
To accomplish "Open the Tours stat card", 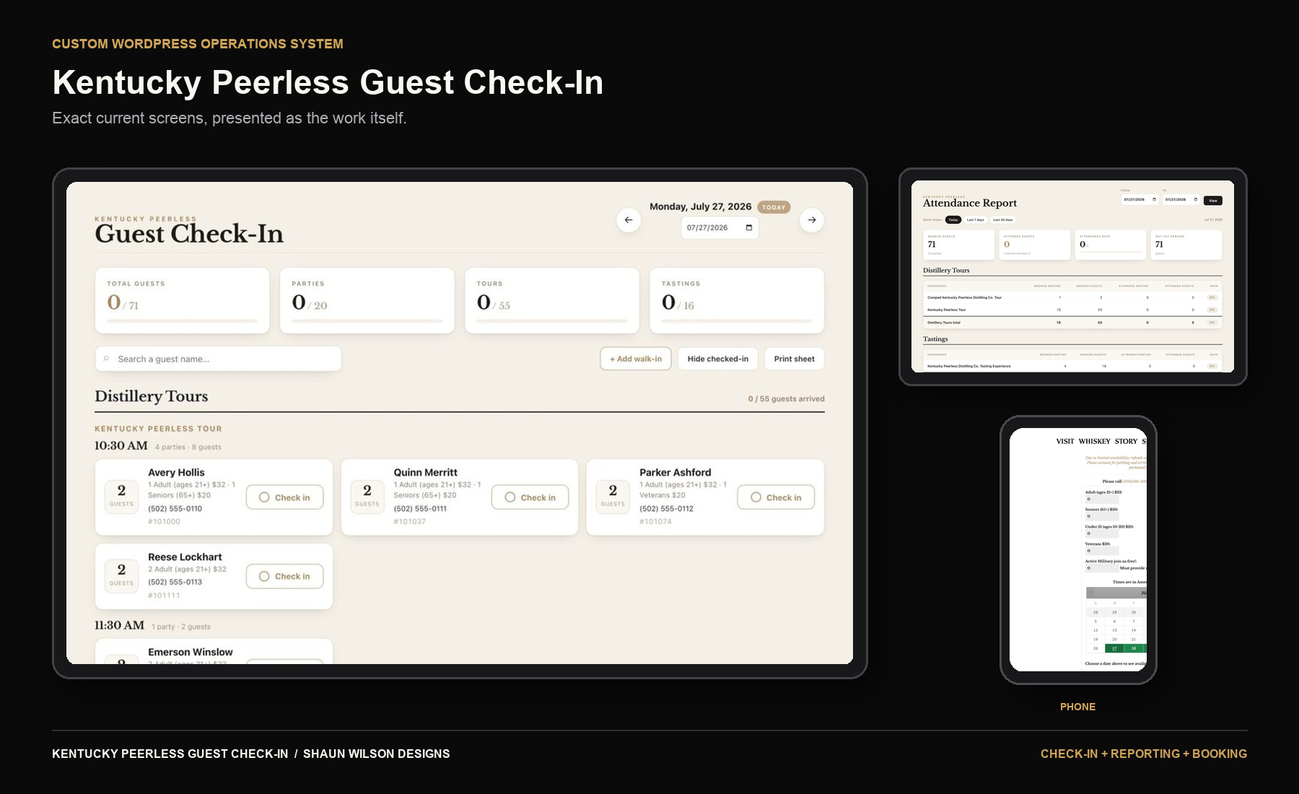I will (x=552, y=300).
